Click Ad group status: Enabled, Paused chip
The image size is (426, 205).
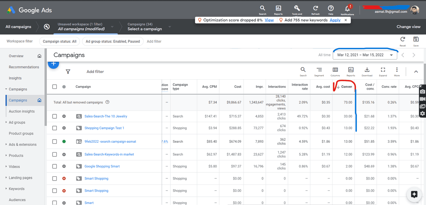113,41
